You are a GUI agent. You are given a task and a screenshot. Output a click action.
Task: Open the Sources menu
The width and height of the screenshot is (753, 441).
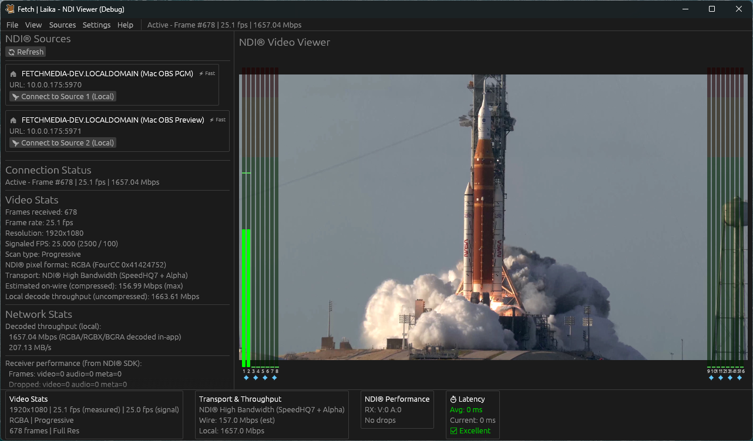click(62, 25)
